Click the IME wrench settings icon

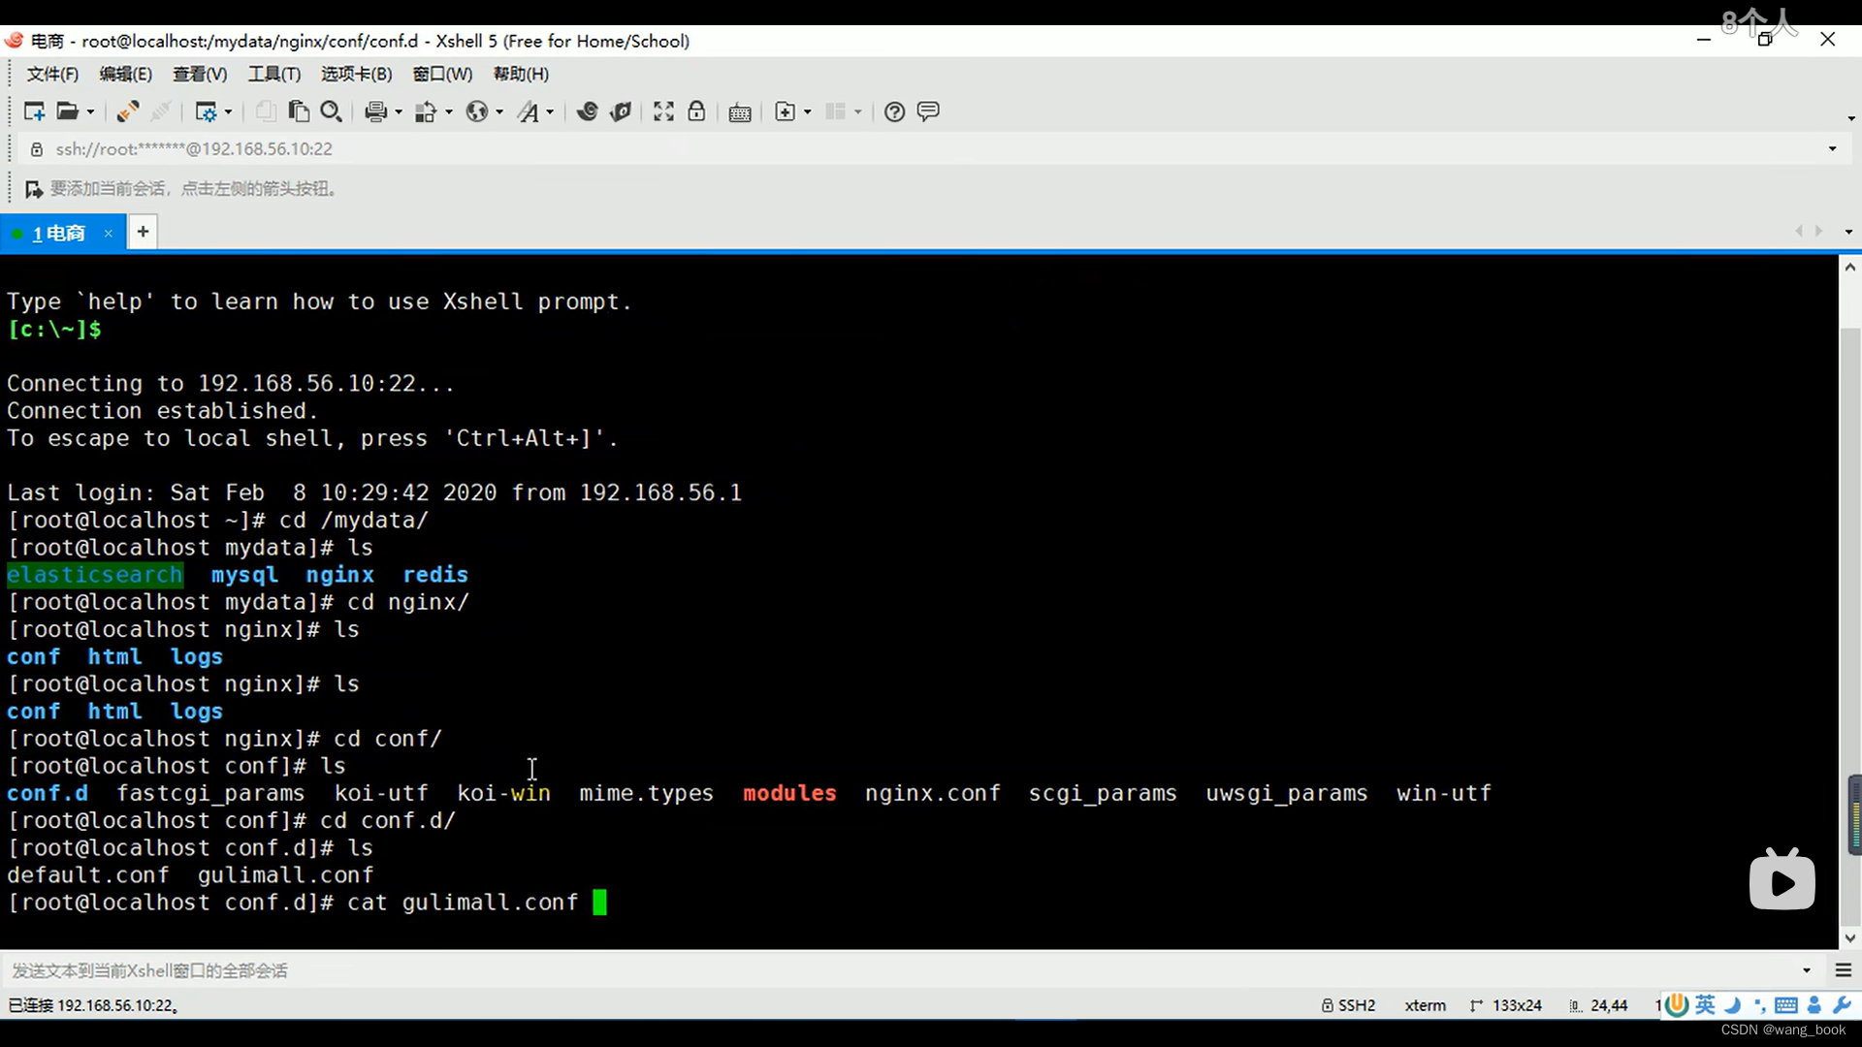point(1843,1004)
